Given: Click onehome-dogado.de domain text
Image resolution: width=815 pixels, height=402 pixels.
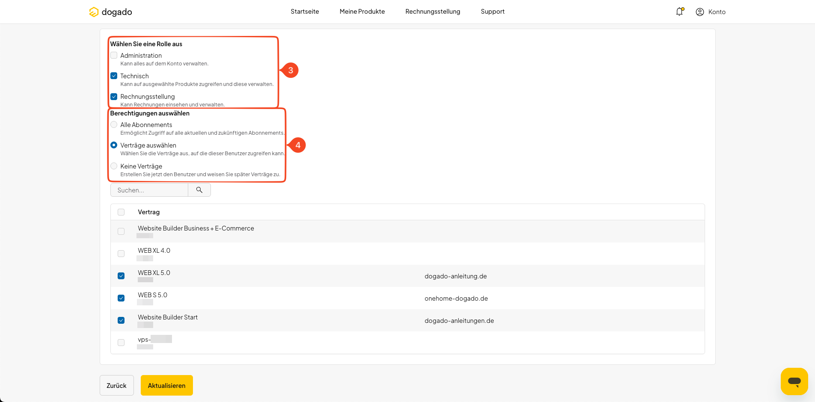Looking at the screenshot, I should (456, 299).
